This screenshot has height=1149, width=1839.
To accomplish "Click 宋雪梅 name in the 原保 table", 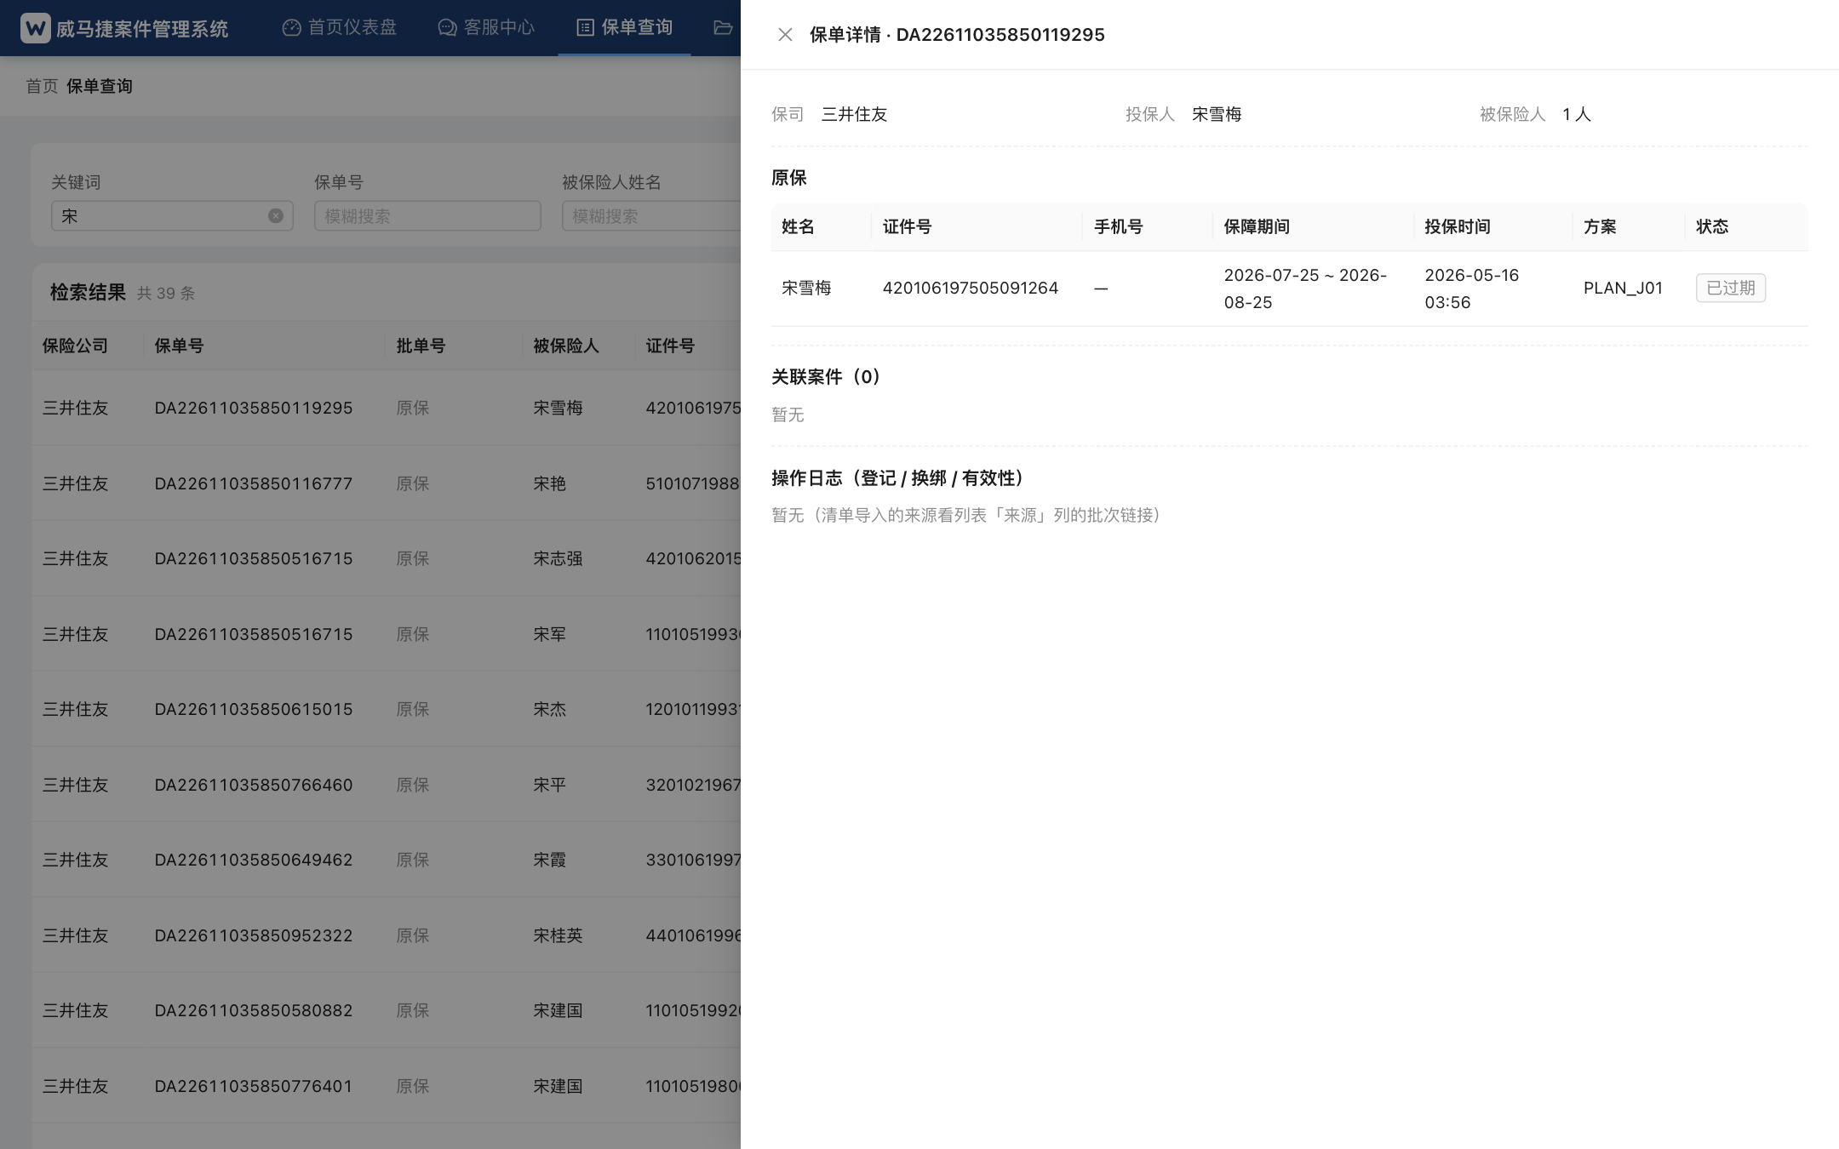I will coord(806,289).
